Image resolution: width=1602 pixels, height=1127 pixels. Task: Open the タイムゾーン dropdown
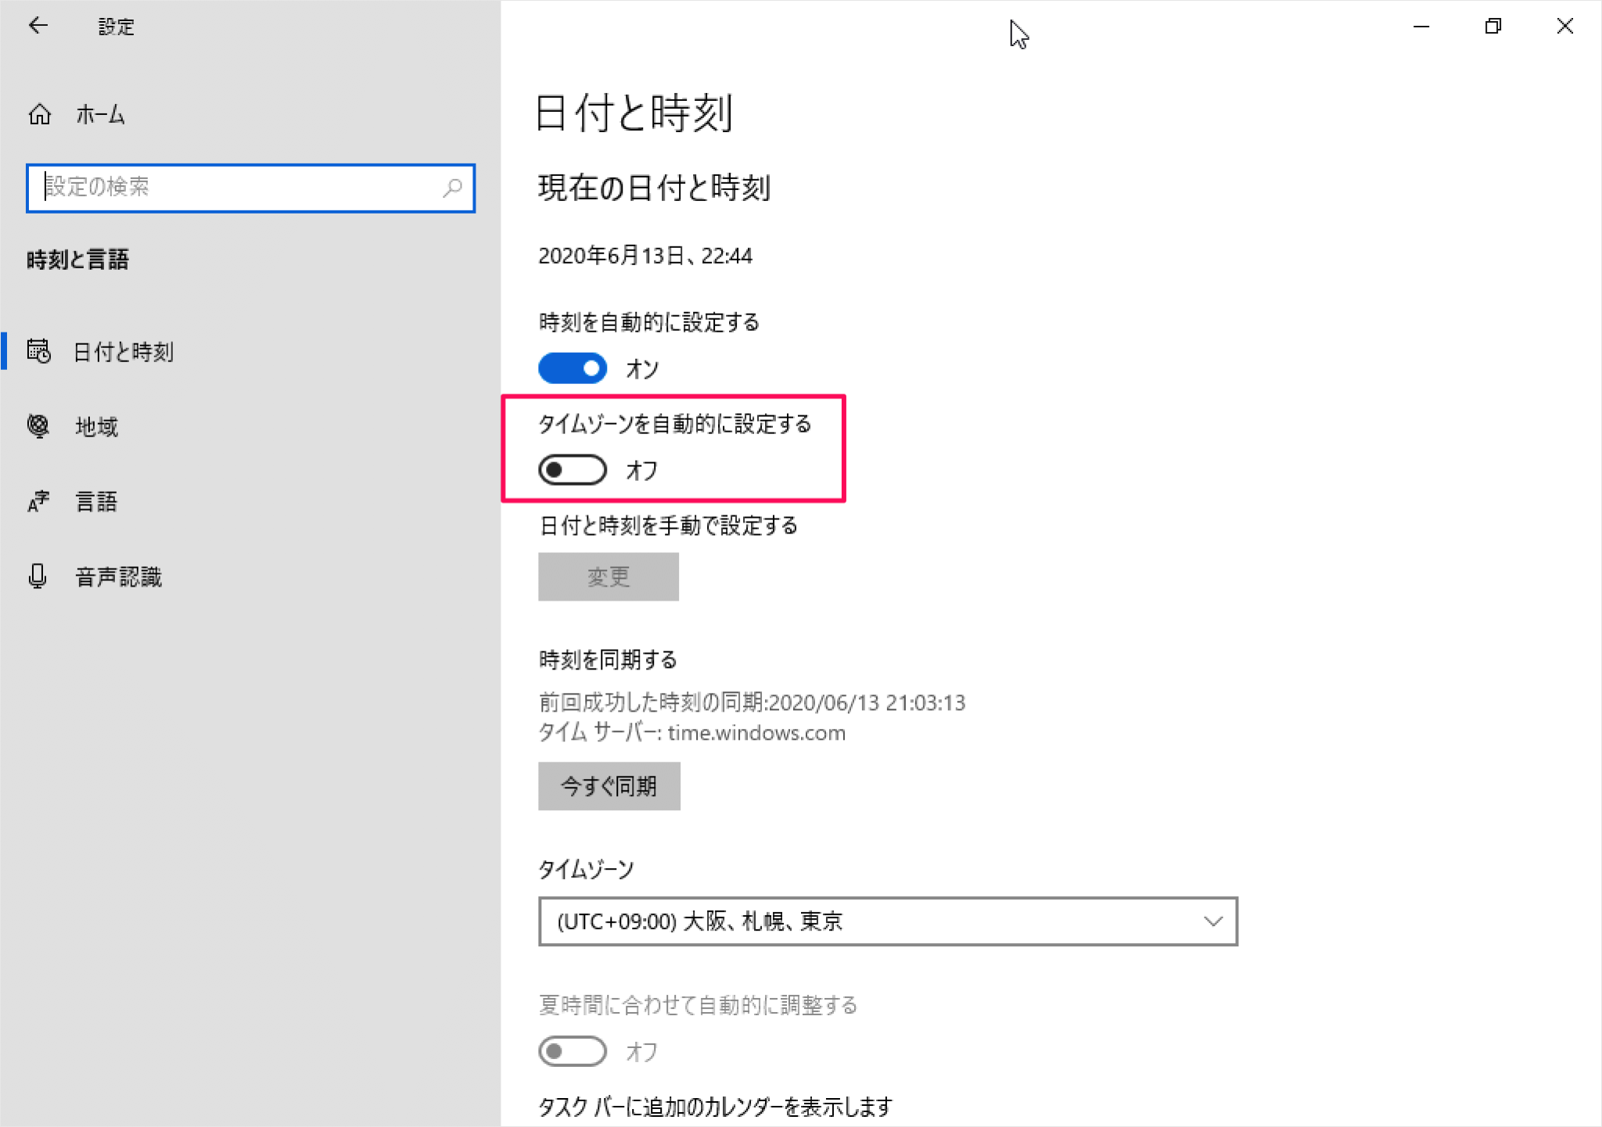coord(887,921)
